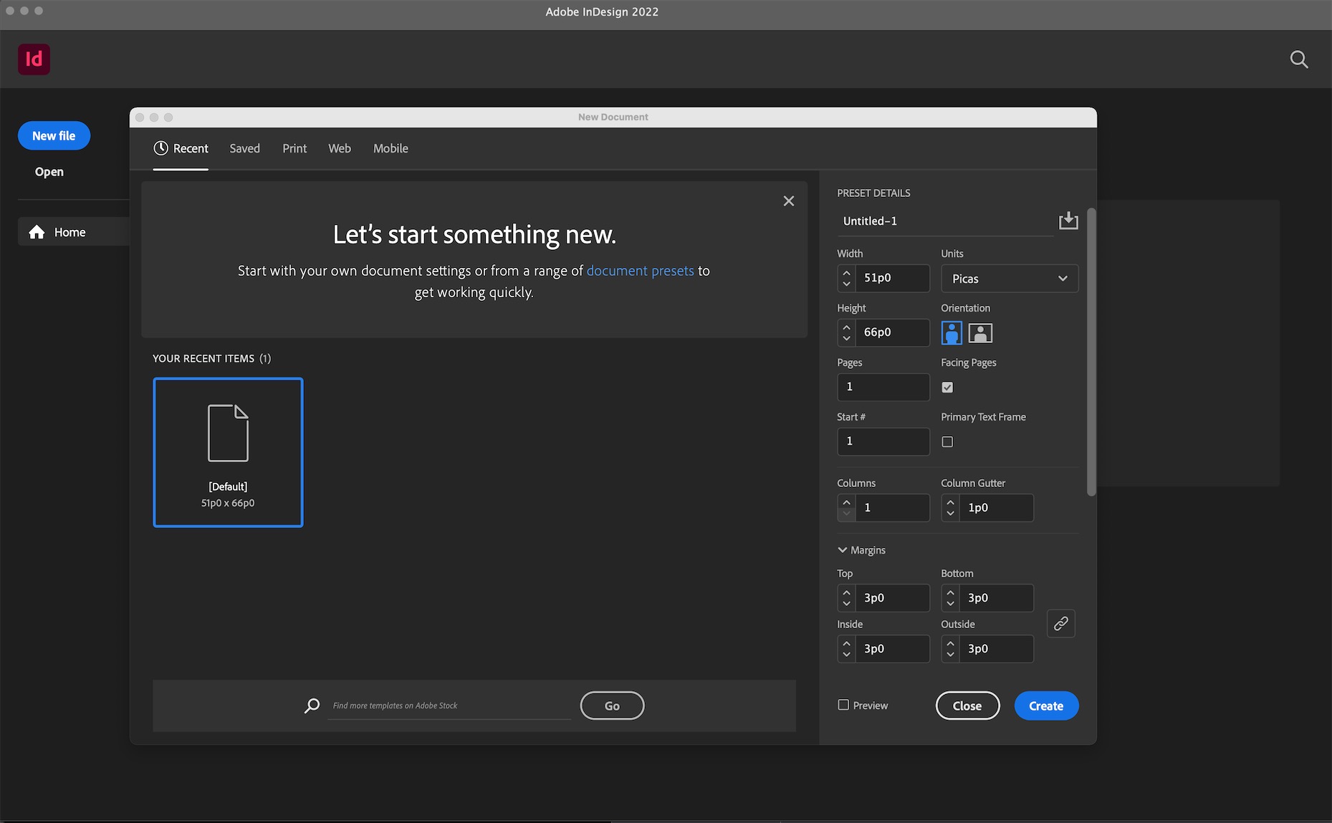The image size is (1332, 823).
Task: Collapse the Margins section
Action: pos(843,550)
